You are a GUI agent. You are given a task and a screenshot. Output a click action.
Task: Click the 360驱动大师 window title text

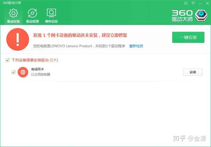tap(12, 3)
